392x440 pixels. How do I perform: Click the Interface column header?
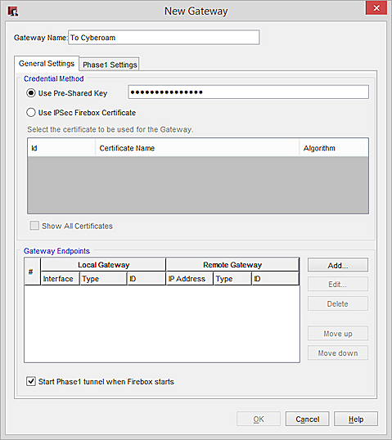[x=60, y=279]
